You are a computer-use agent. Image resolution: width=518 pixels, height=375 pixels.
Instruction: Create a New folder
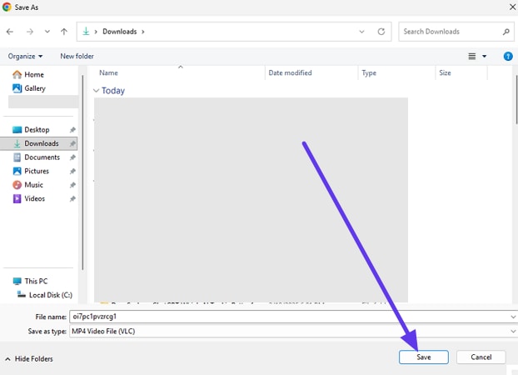tap(77, 56)
